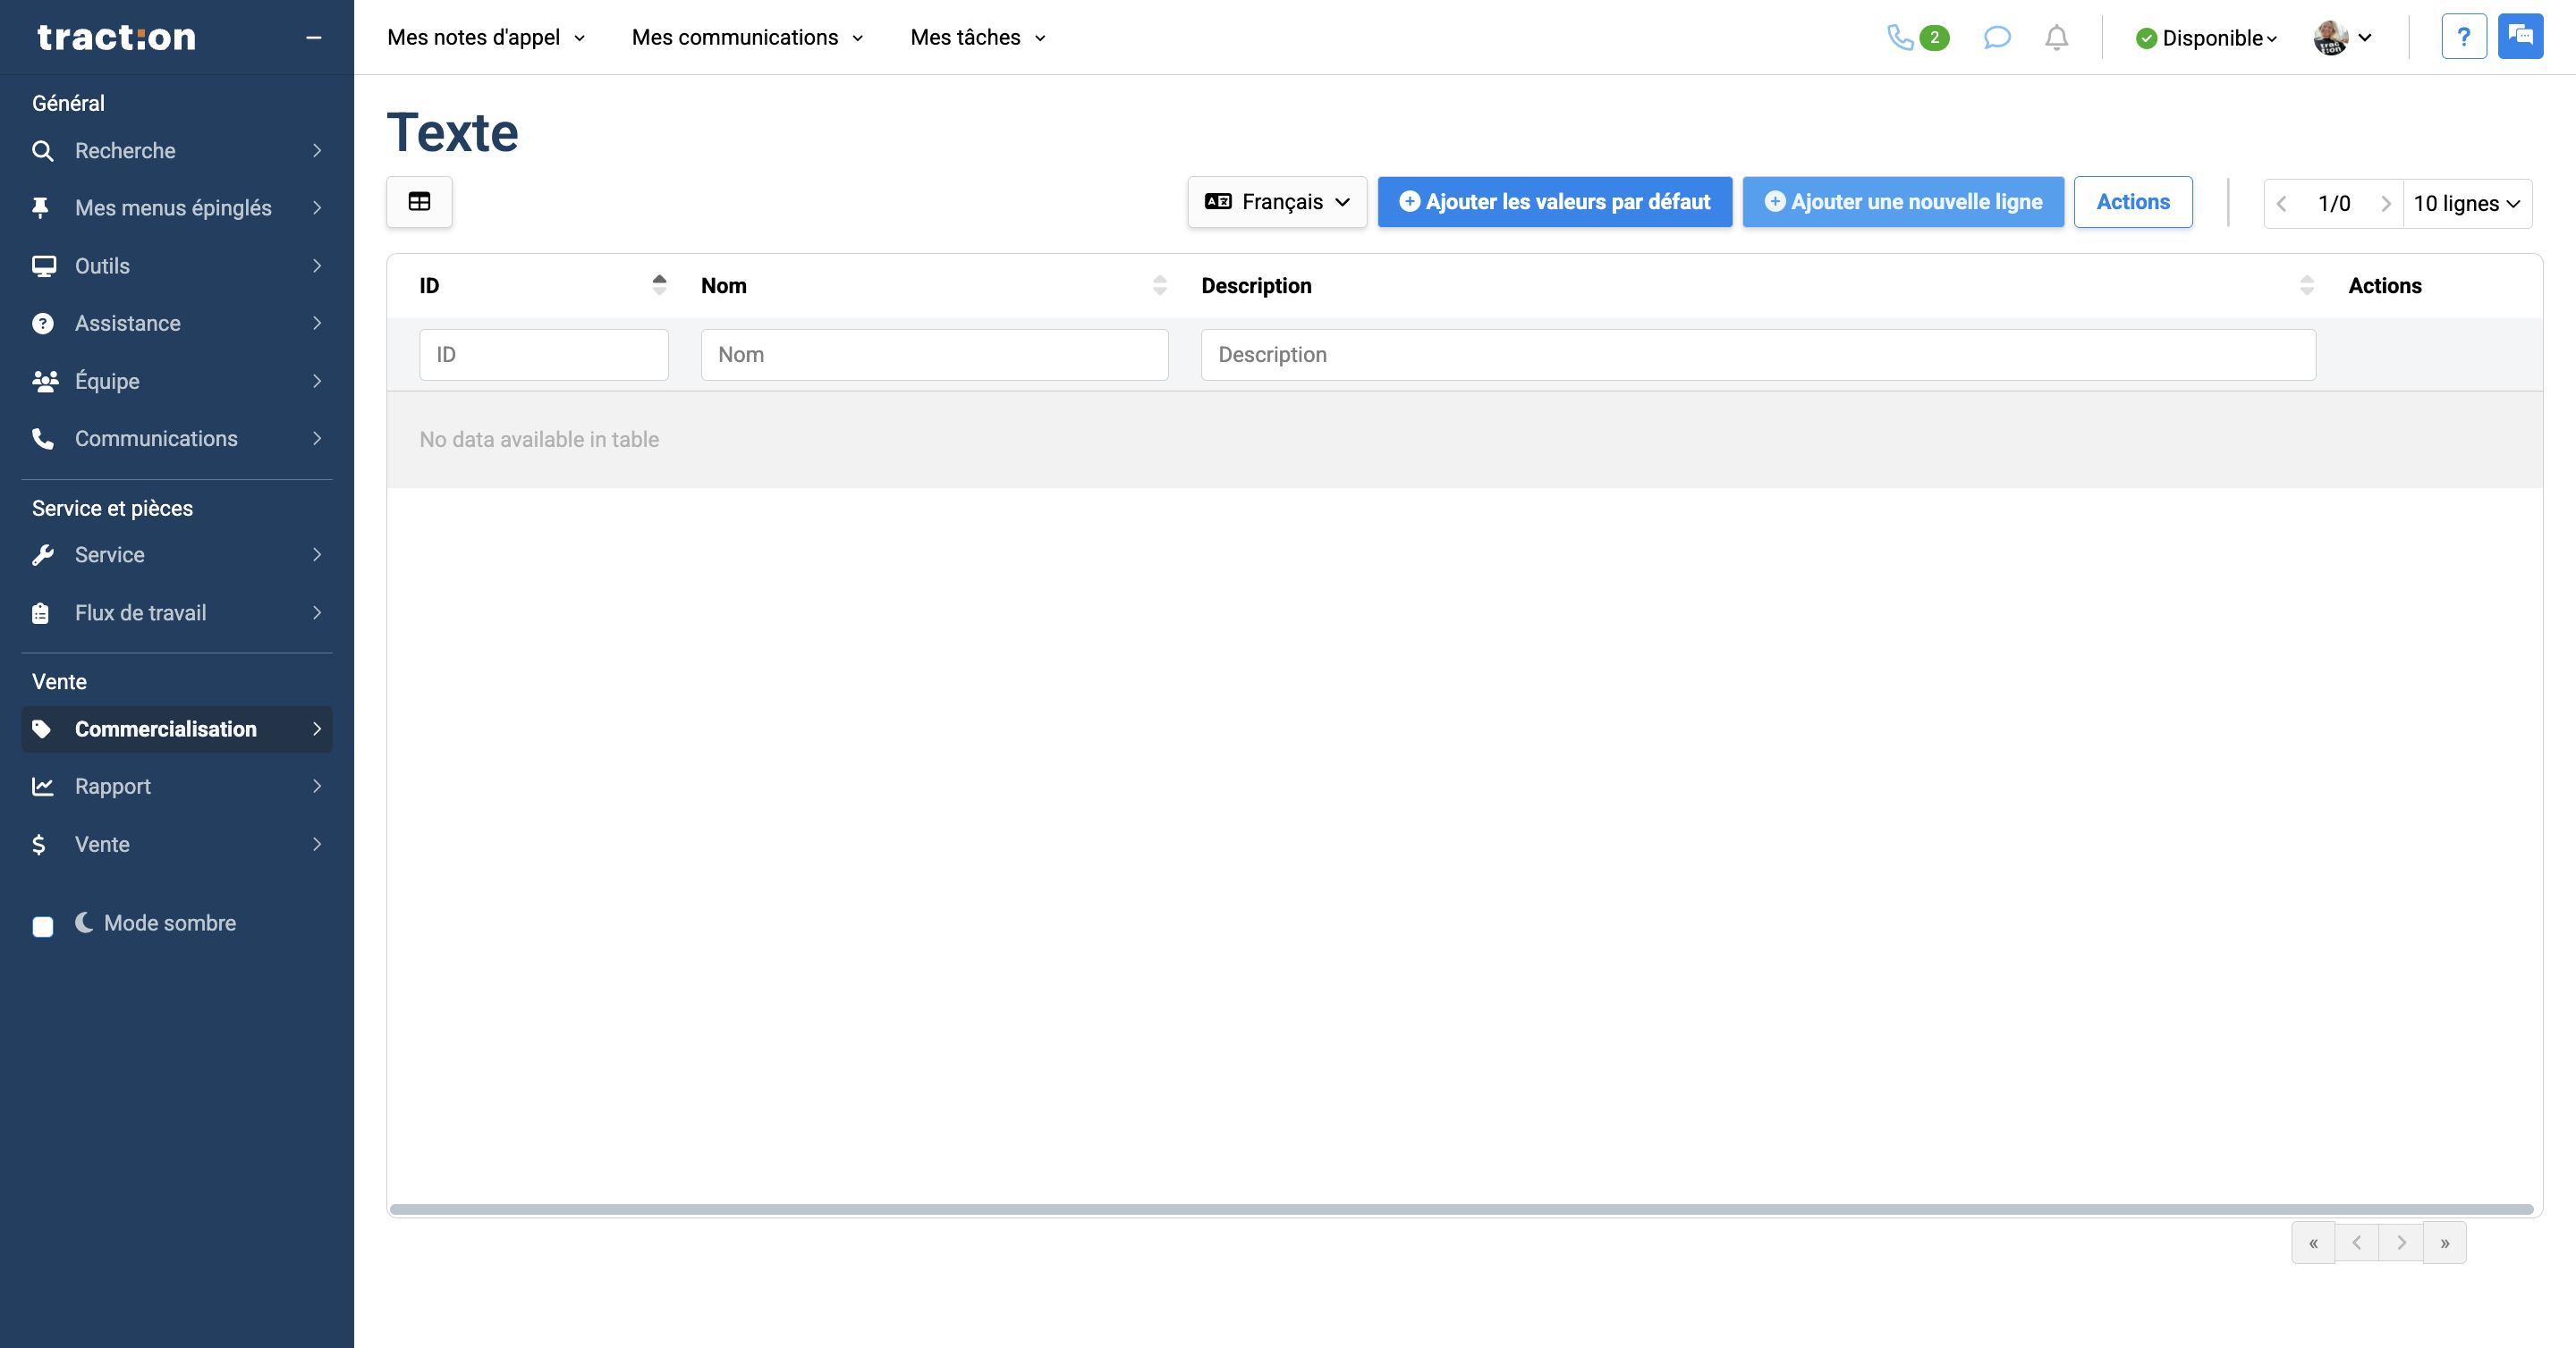Open the notifications bell icon
The image size is (2576, 1348).
coord(2057,37)
